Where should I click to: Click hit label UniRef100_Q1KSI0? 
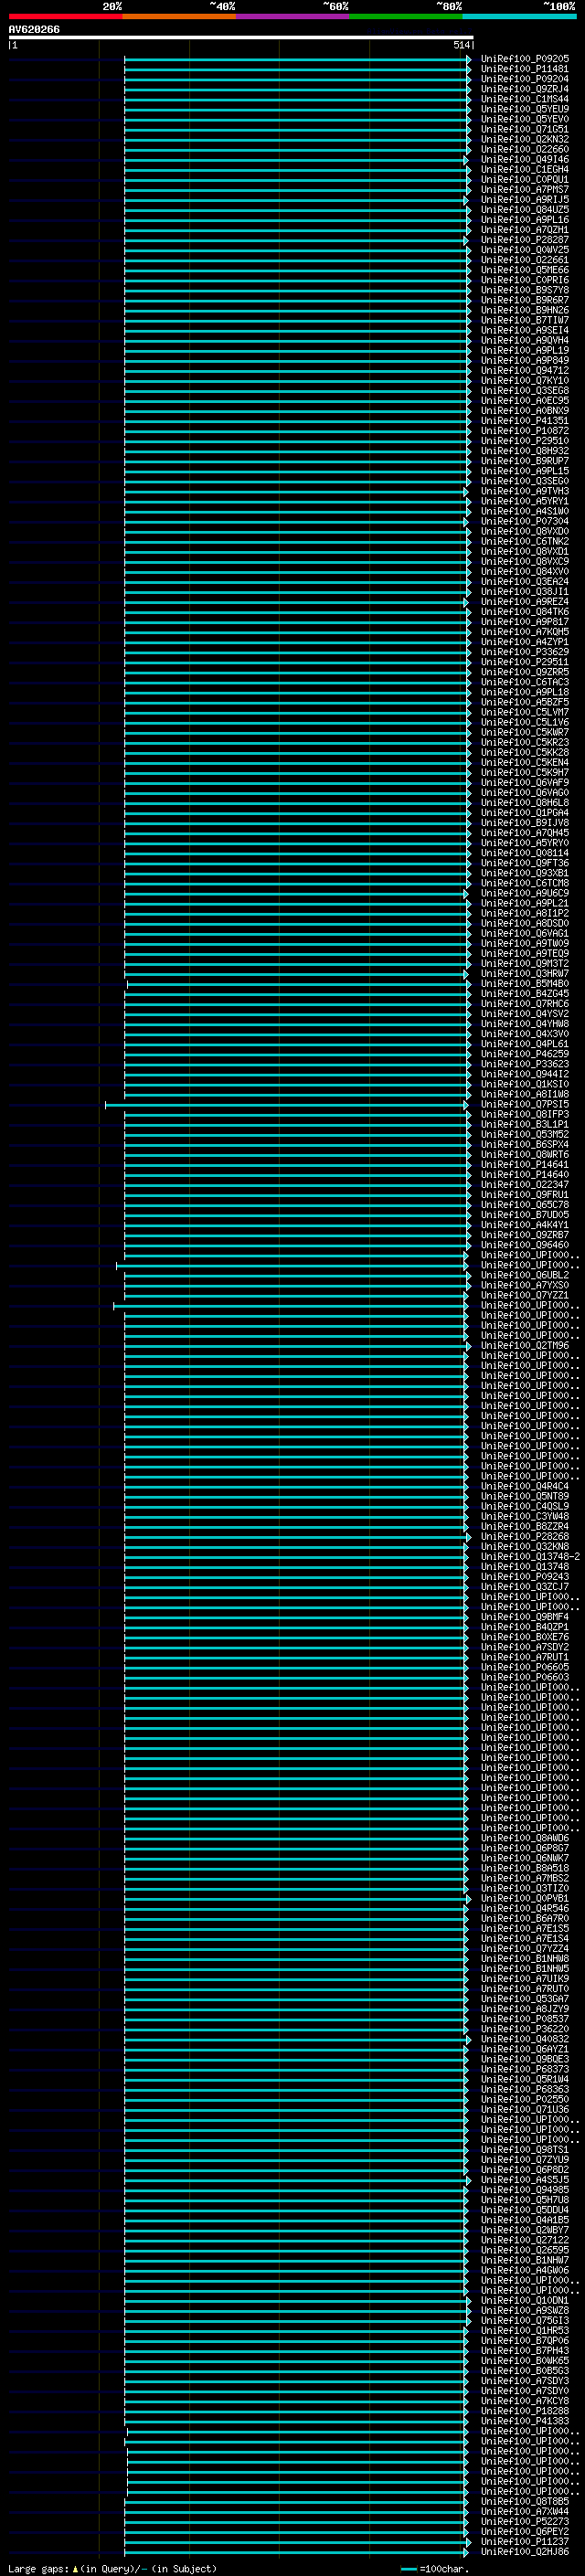(525, 1084)
